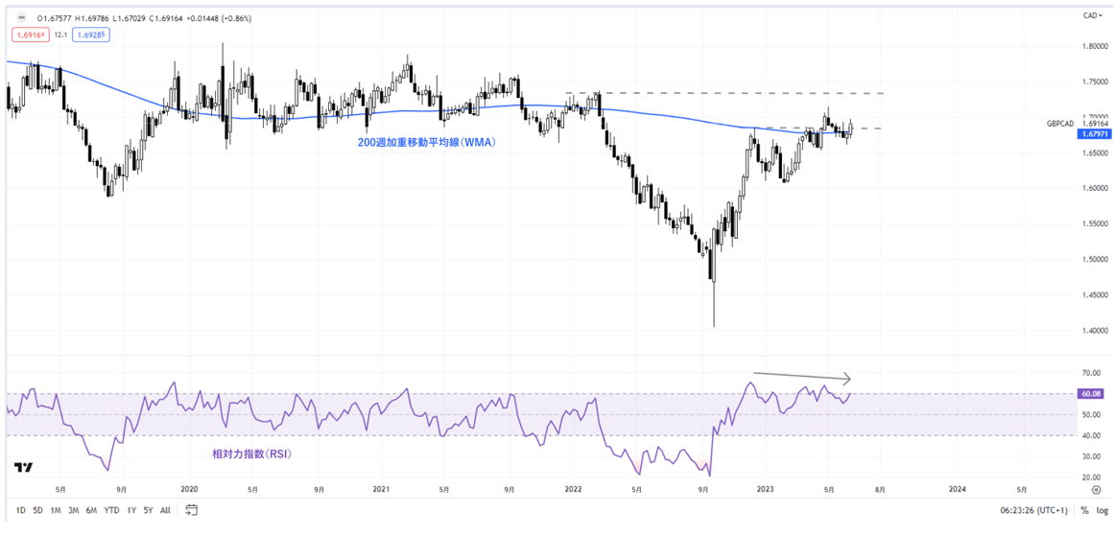Click the 2024 label on time axis
The width and height of the screenshot is (1115, 535).
click(x=957, y=489)
